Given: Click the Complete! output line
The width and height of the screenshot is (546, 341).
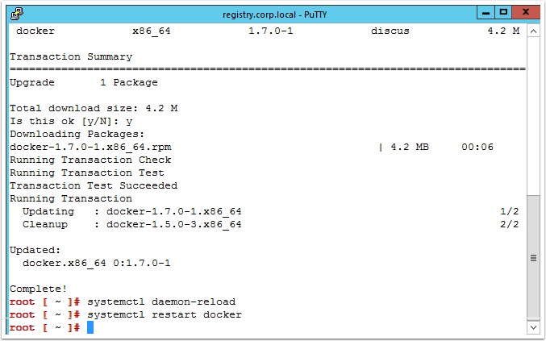Looking at the screenshot, I should click(38, 289).
